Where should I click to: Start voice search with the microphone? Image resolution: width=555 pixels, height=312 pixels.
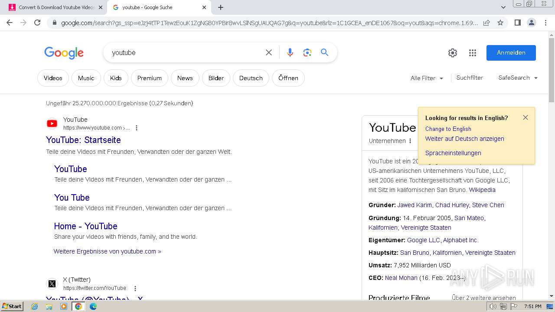click(290, 52)
